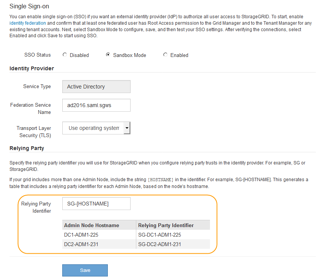
Task: Choose Sandbox Mode for SSO status
Action: [108, 55]
